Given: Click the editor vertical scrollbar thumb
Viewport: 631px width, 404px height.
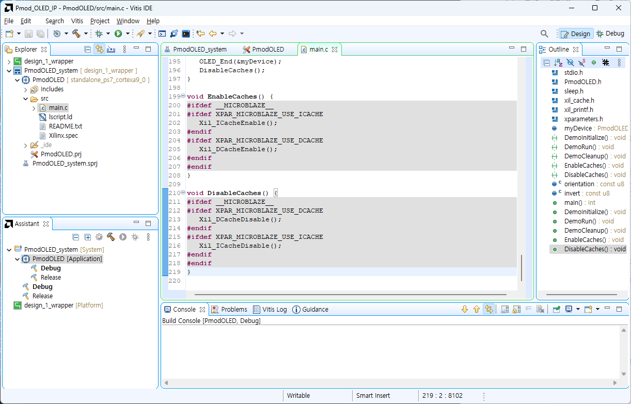Looking at the screenshot, I should coord(522,268).
